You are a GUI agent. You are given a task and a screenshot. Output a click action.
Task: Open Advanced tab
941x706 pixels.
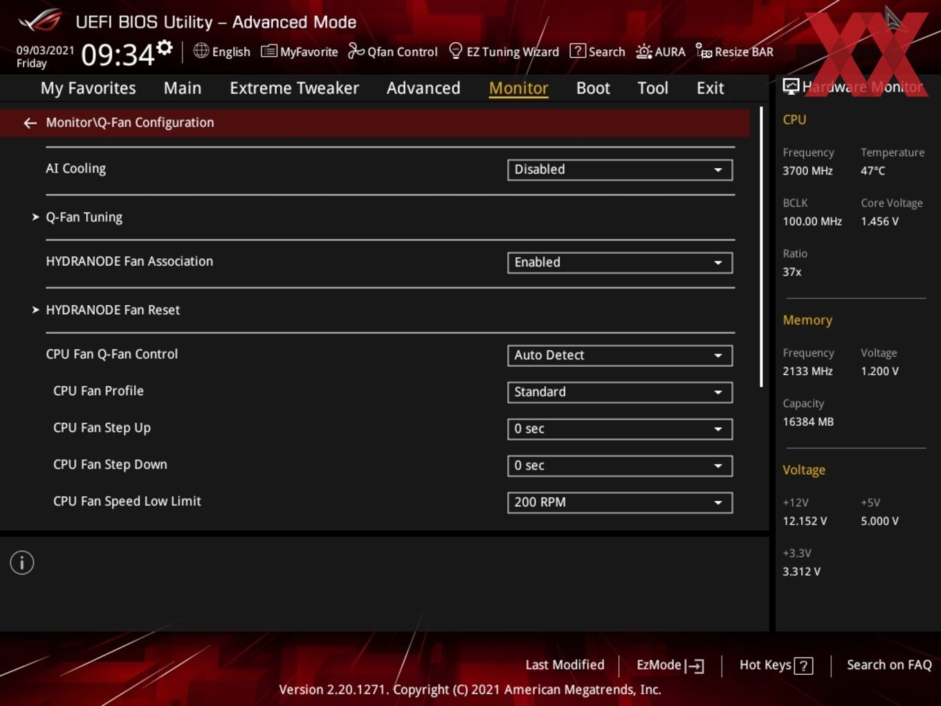point(423,88)
